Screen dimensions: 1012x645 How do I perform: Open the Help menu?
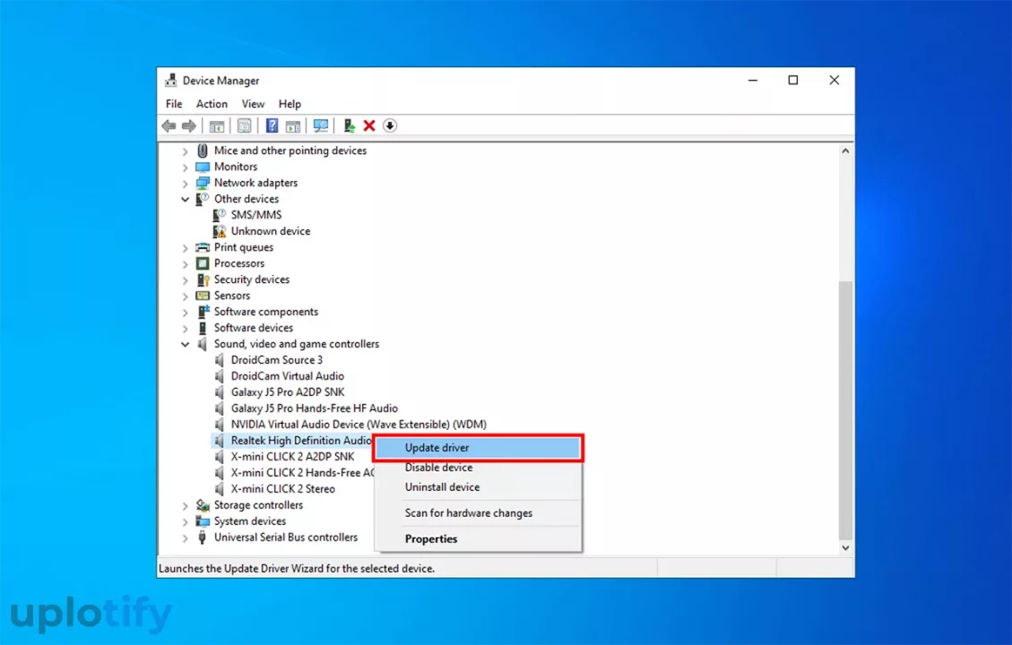click(x=290, y=104)
